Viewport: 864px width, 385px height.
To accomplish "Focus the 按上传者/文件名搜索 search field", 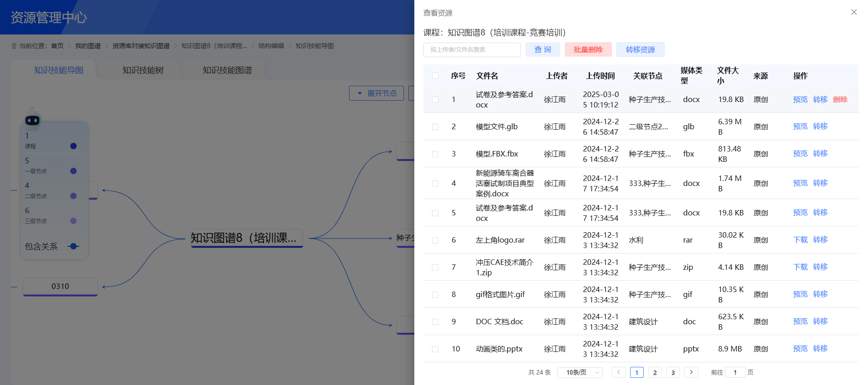I will [472, 49].
